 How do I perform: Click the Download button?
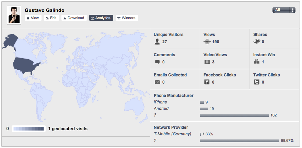74,18
